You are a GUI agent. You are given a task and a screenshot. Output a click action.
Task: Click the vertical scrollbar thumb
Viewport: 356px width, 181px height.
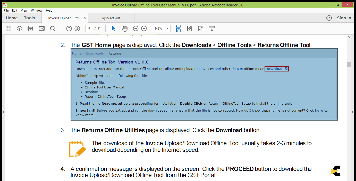349,65
